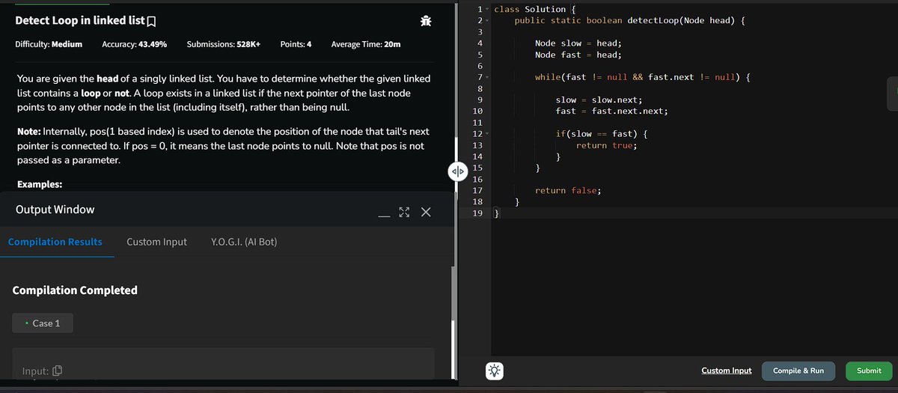Click the bug report icon
This screenshot has width=898, height=393.
click(x=426, y=21)
